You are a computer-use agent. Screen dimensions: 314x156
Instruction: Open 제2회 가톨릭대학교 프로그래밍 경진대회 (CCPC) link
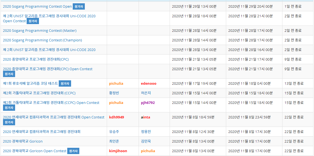(39, 93)
